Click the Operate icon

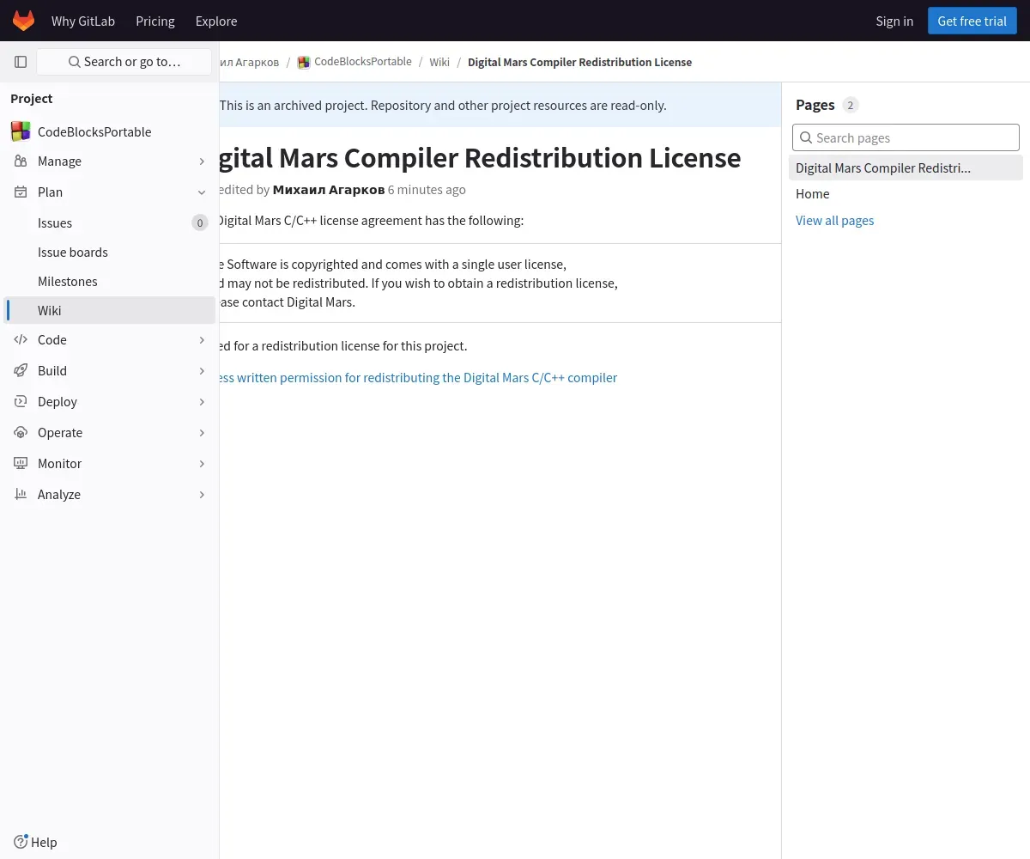21,432
